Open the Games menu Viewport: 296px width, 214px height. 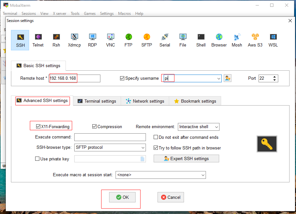click(x=90, y=14)
